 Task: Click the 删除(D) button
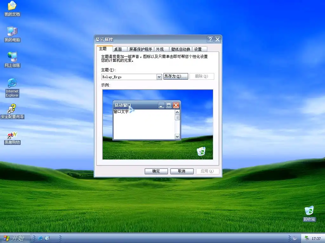pos(202,76)
